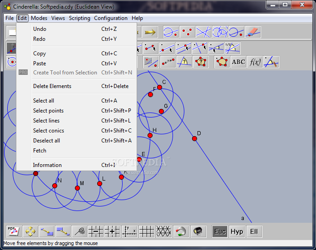The height and width of the screenshot is (250, 316).
Task: Toggle the coordinate axes display
Action: tap(130, 231)
